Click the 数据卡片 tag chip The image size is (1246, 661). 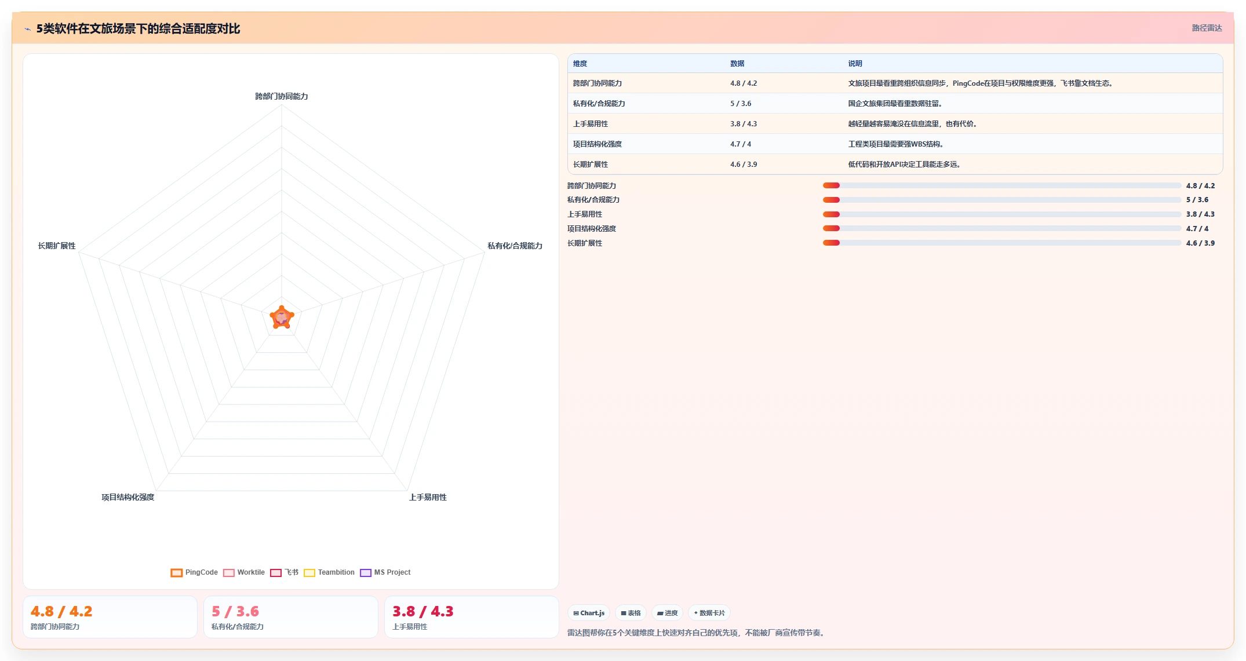(709, 613)
